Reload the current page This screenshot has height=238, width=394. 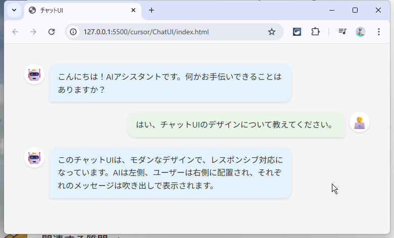click(x=52, y=32)
